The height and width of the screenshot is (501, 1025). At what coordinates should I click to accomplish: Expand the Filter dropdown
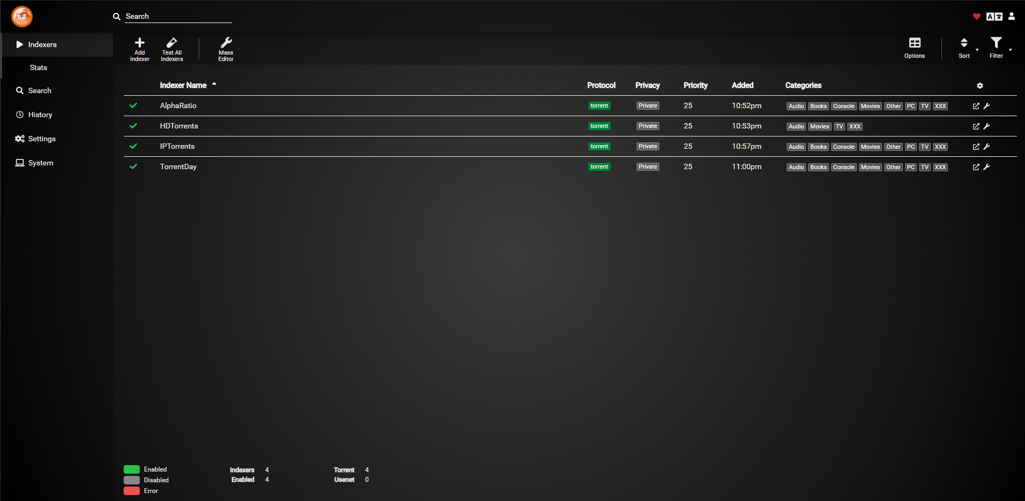[x=997, y=48]
